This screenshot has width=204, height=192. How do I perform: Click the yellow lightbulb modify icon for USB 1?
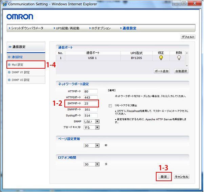(x=161, y=58)
